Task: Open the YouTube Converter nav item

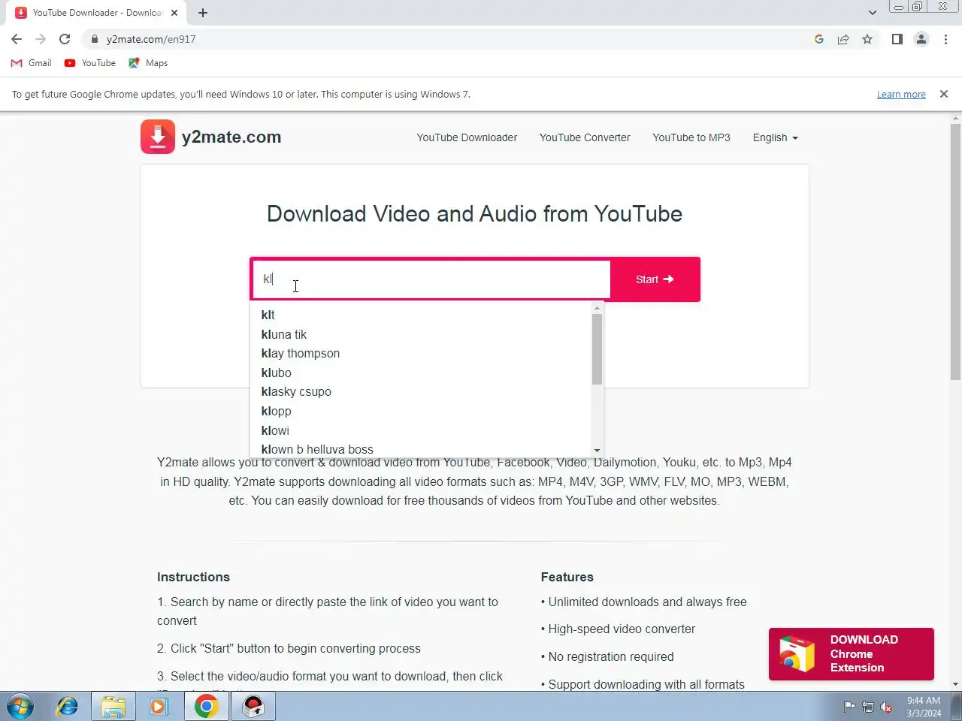Action: coord(585,137)
